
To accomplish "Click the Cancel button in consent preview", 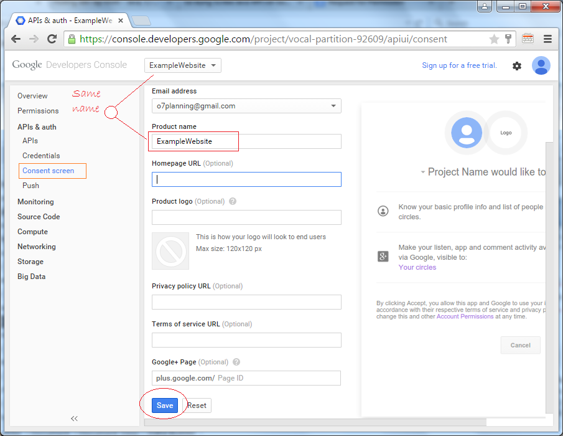I will coord(520,345).
